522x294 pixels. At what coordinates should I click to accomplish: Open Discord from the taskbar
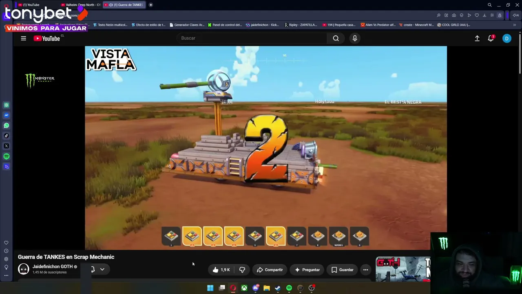coord(255,288)
